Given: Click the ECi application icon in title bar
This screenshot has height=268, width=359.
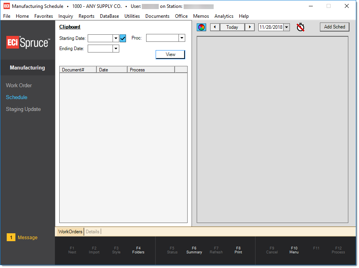Looking at the screenshot, I should [7, 6].
